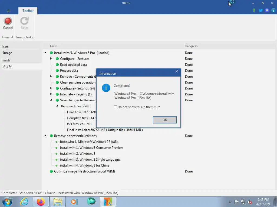Click Done status for Optimize image row

pyautogui.click(x=189, y=171)
